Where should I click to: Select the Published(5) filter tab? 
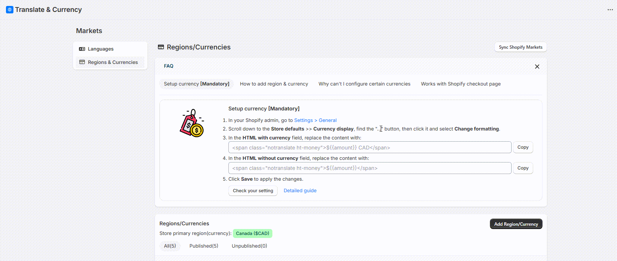pos(204,246)
